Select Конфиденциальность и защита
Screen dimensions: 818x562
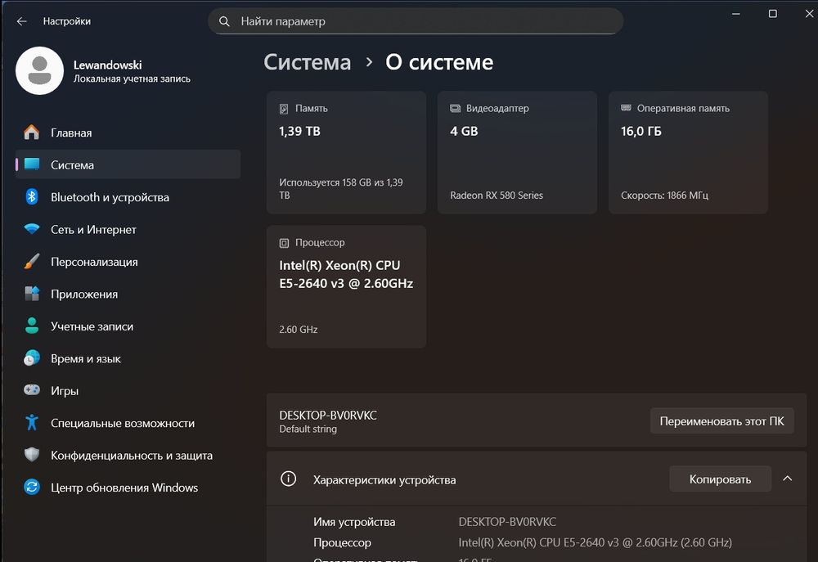[x=128, y=455]
